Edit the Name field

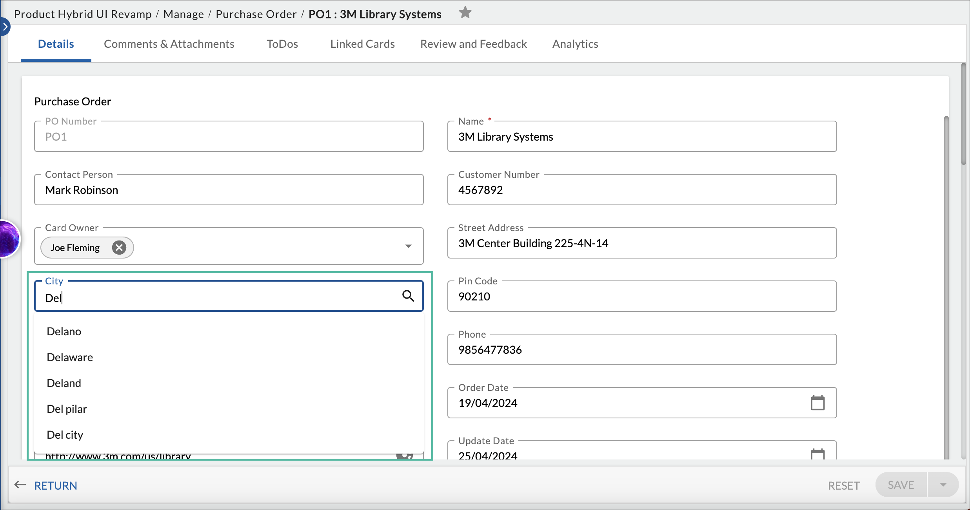tap(642, 137)
